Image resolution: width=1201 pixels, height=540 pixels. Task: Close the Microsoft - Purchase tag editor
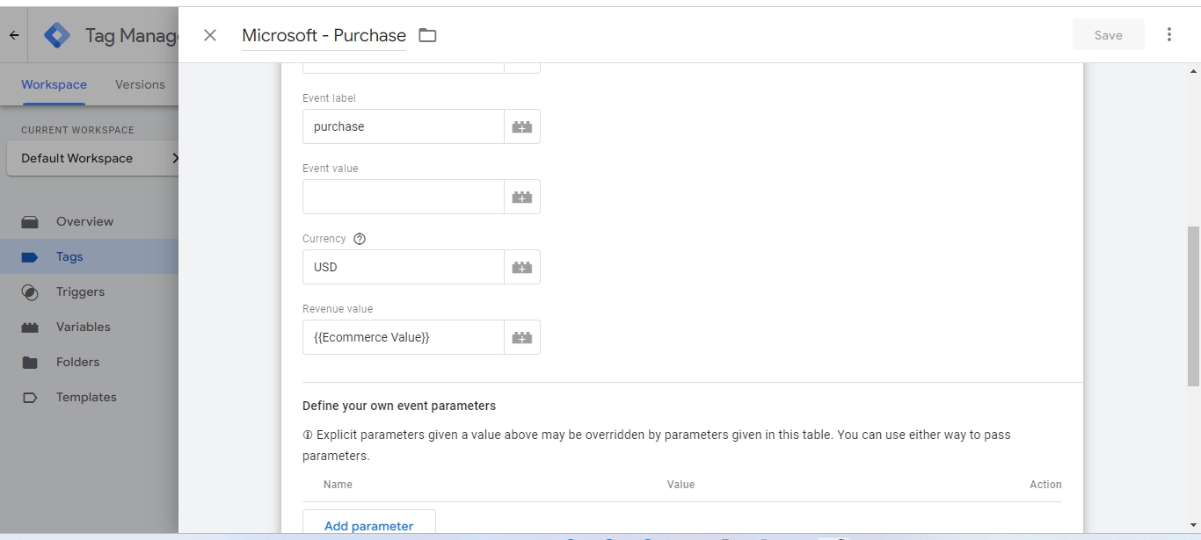[210, 35]
